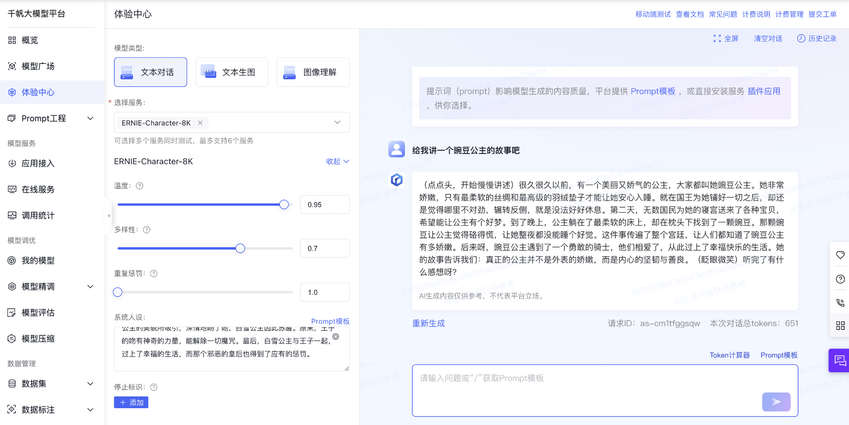The image size is (849, 425).
Task: Click the 模型压缩 icon
Action: [12, 339]
